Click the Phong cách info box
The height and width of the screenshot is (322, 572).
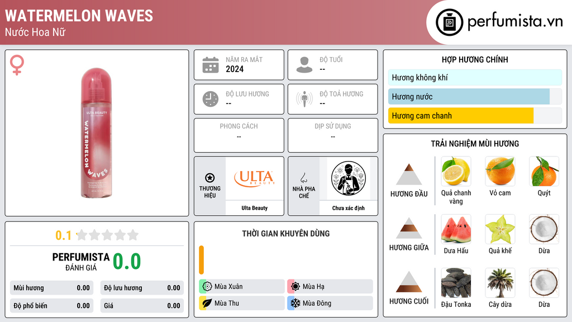tap(239, 135)
